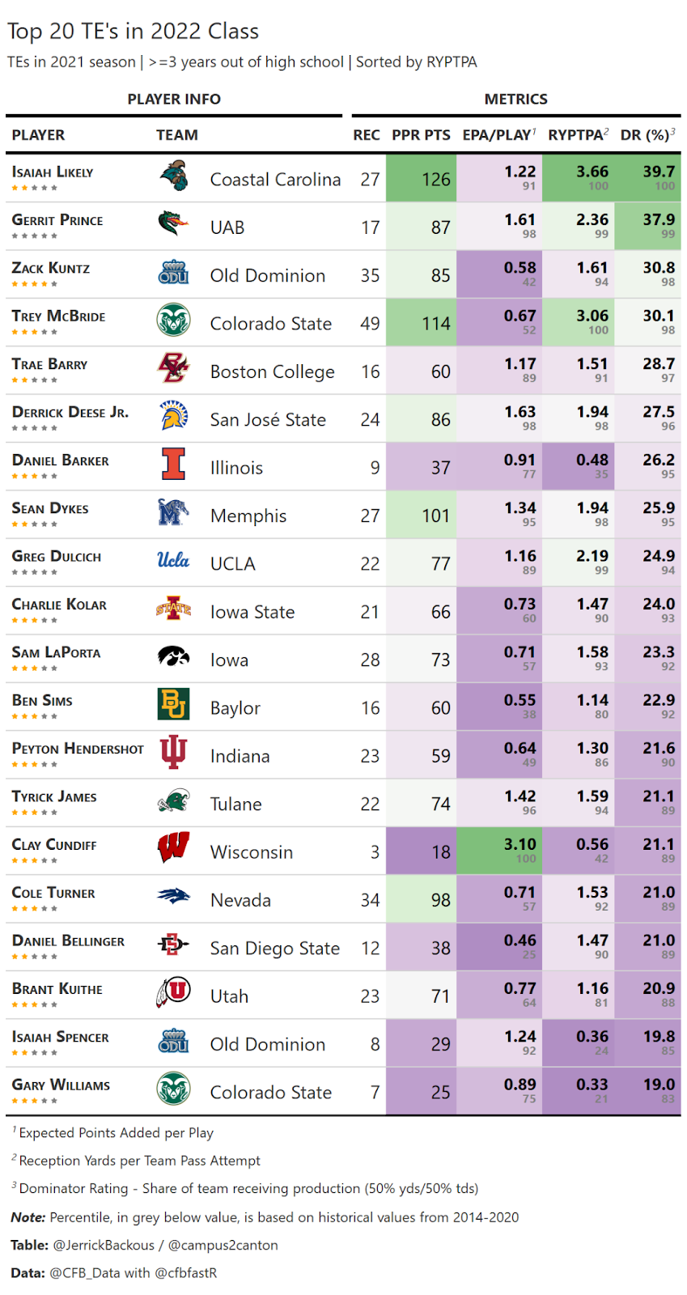Screen dimensions: 687x1295
Task: Select the Isaiah Likely player name
Action: 53,172
